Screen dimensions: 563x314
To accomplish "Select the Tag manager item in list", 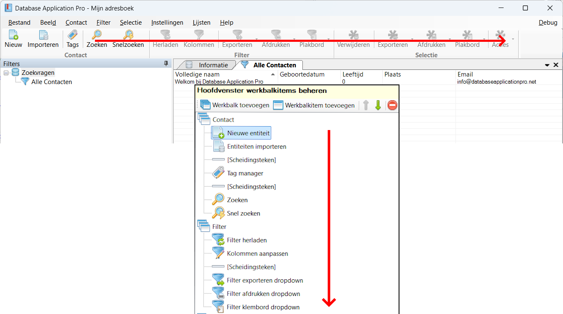I will [x=245, y=173].
